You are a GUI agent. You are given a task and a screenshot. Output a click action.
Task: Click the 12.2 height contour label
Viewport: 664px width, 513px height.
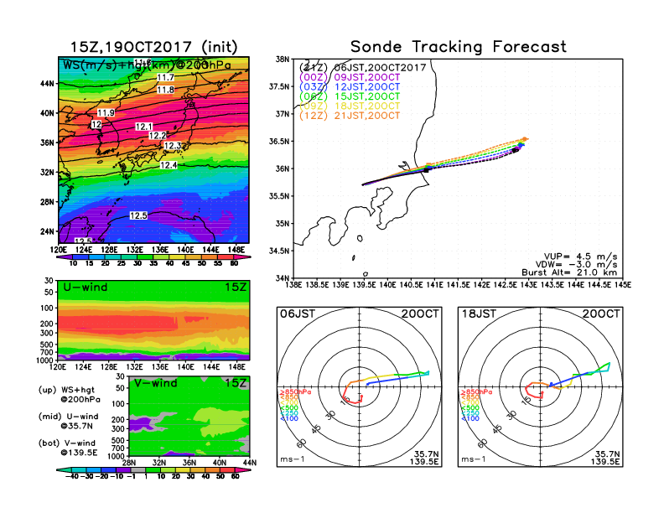pyautogui.click(x=157, y=136)
